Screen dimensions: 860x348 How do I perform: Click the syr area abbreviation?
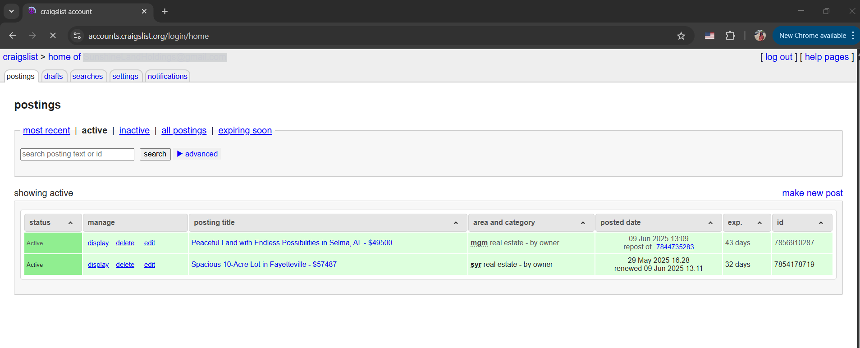point(476,264)
